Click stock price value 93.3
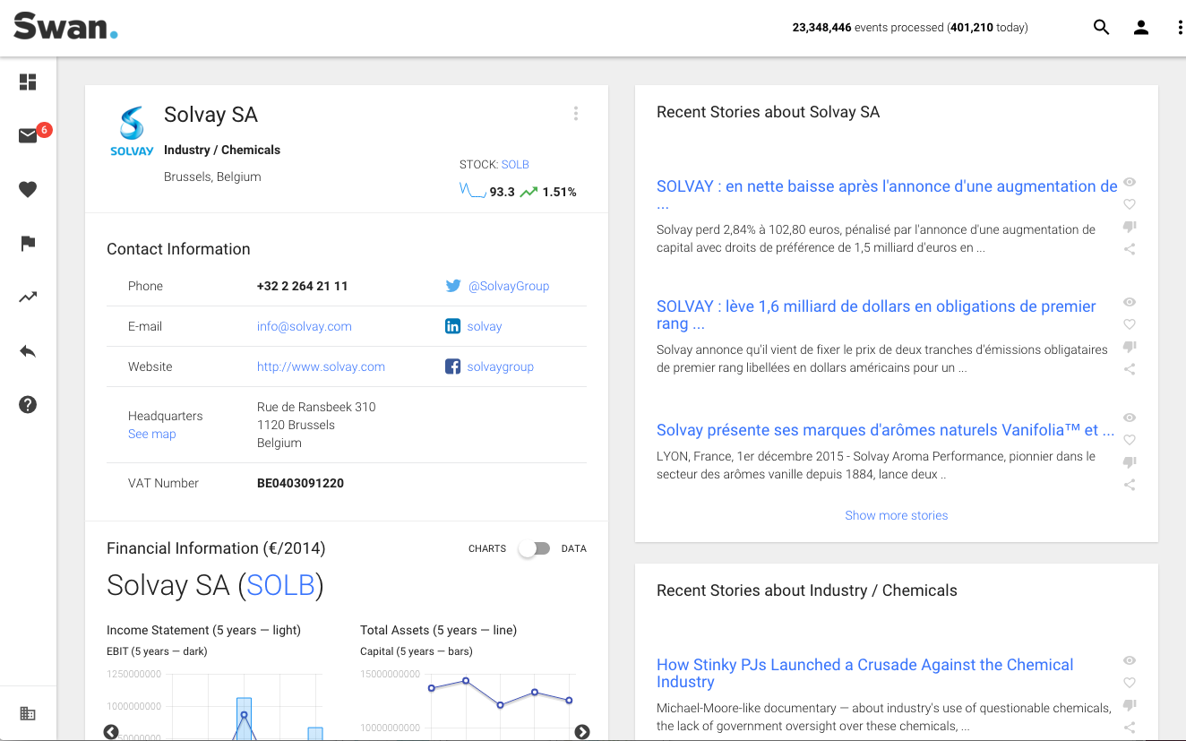 pyautogui.click(x=502, y=192)
